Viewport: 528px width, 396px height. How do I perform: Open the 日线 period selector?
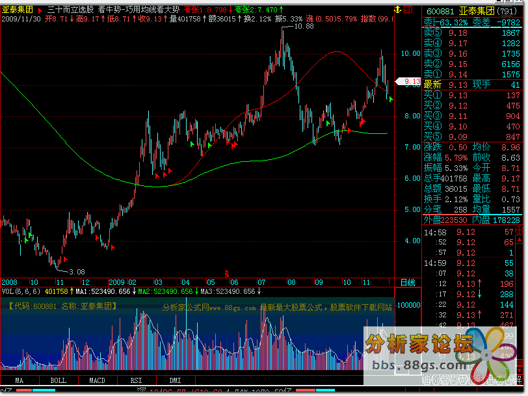coord(407,282)
